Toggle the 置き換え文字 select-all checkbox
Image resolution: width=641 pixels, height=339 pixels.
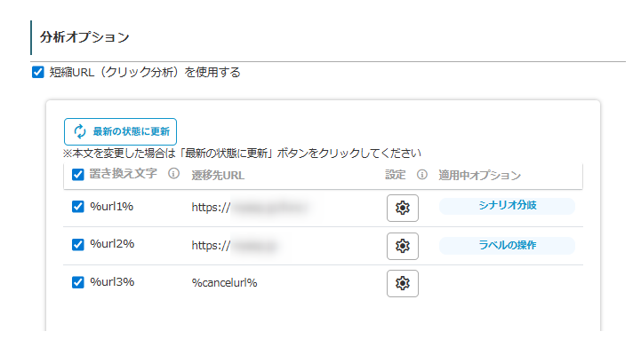77,175
